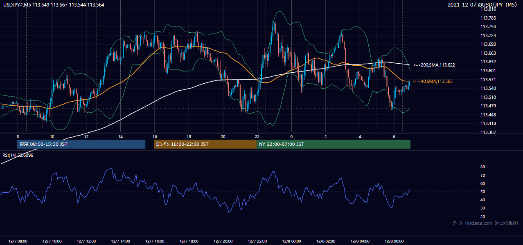Click the bottom time label 12/8 02:00

325,241
